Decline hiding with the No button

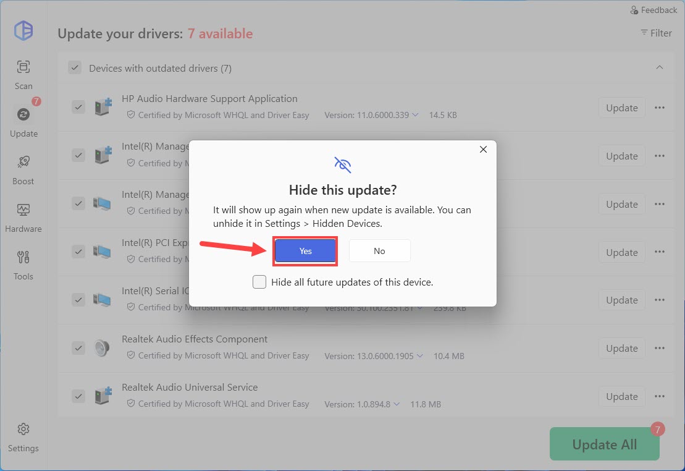pos(379,251)
